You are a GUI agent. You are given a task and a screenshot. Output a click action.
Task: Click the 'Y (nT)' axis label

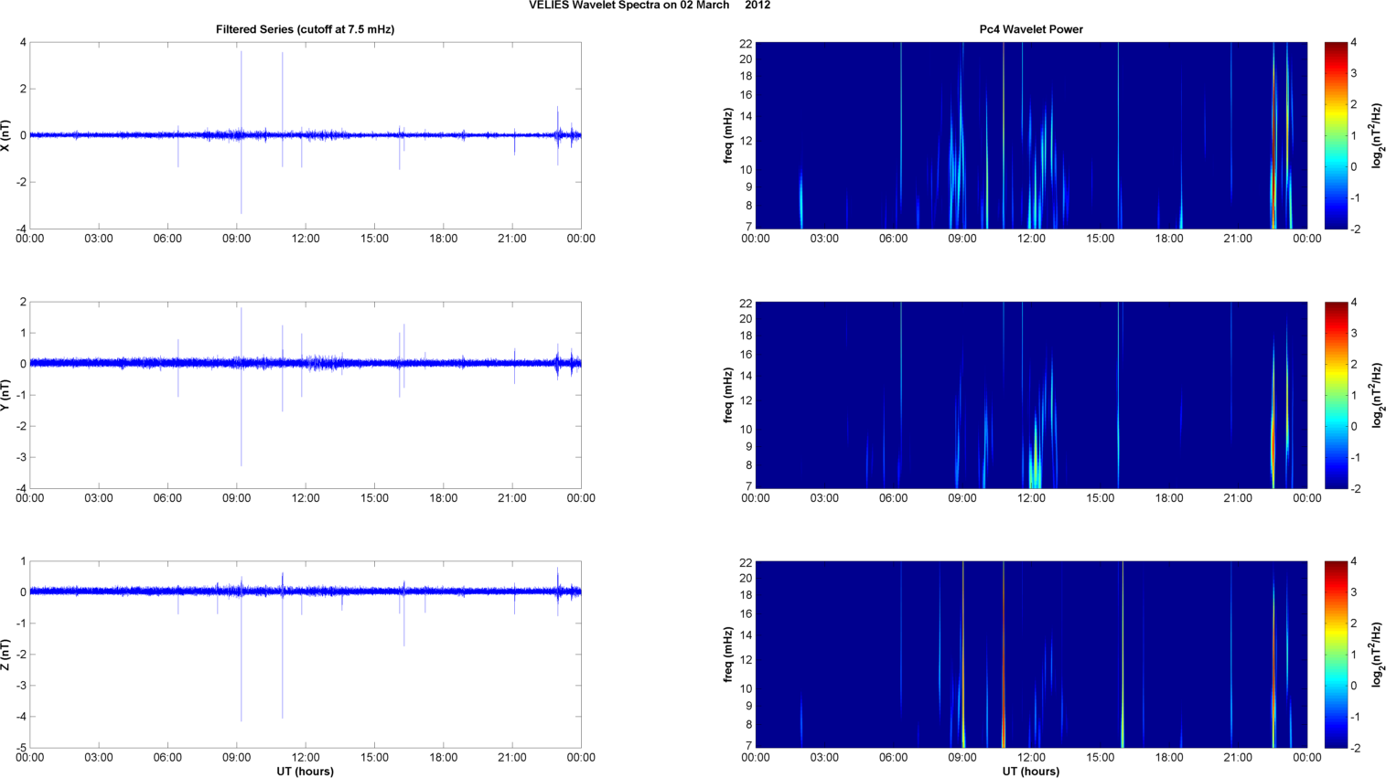6,395
